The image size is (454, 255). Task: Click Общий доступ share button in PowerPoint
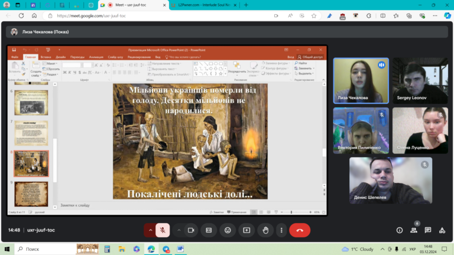click(x=310, y=57)
